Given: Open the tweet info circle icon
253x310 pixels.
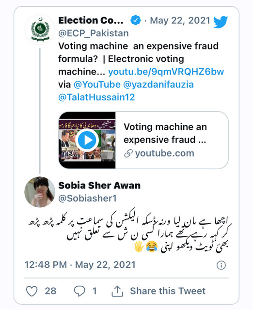Looking at the screenshot, I should click(221, 265).
